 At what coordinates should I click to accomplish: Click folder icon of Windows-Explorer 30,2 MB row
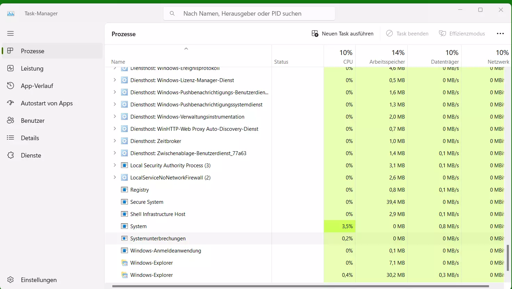[x=124, y=275]
